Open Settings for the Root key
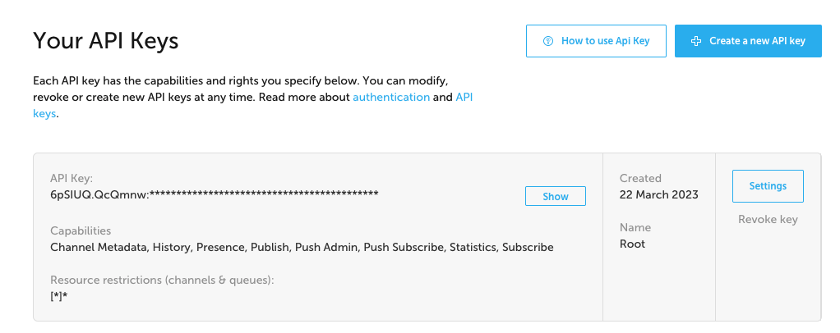Image resolution: width=840 pixels, height=333 pixels. point(768,186)
